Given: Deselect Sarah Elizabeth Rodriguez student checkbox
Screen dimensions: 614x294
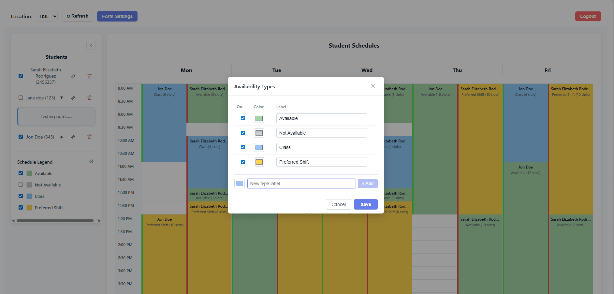Looking at the screenshot, I should coord(21,76).
